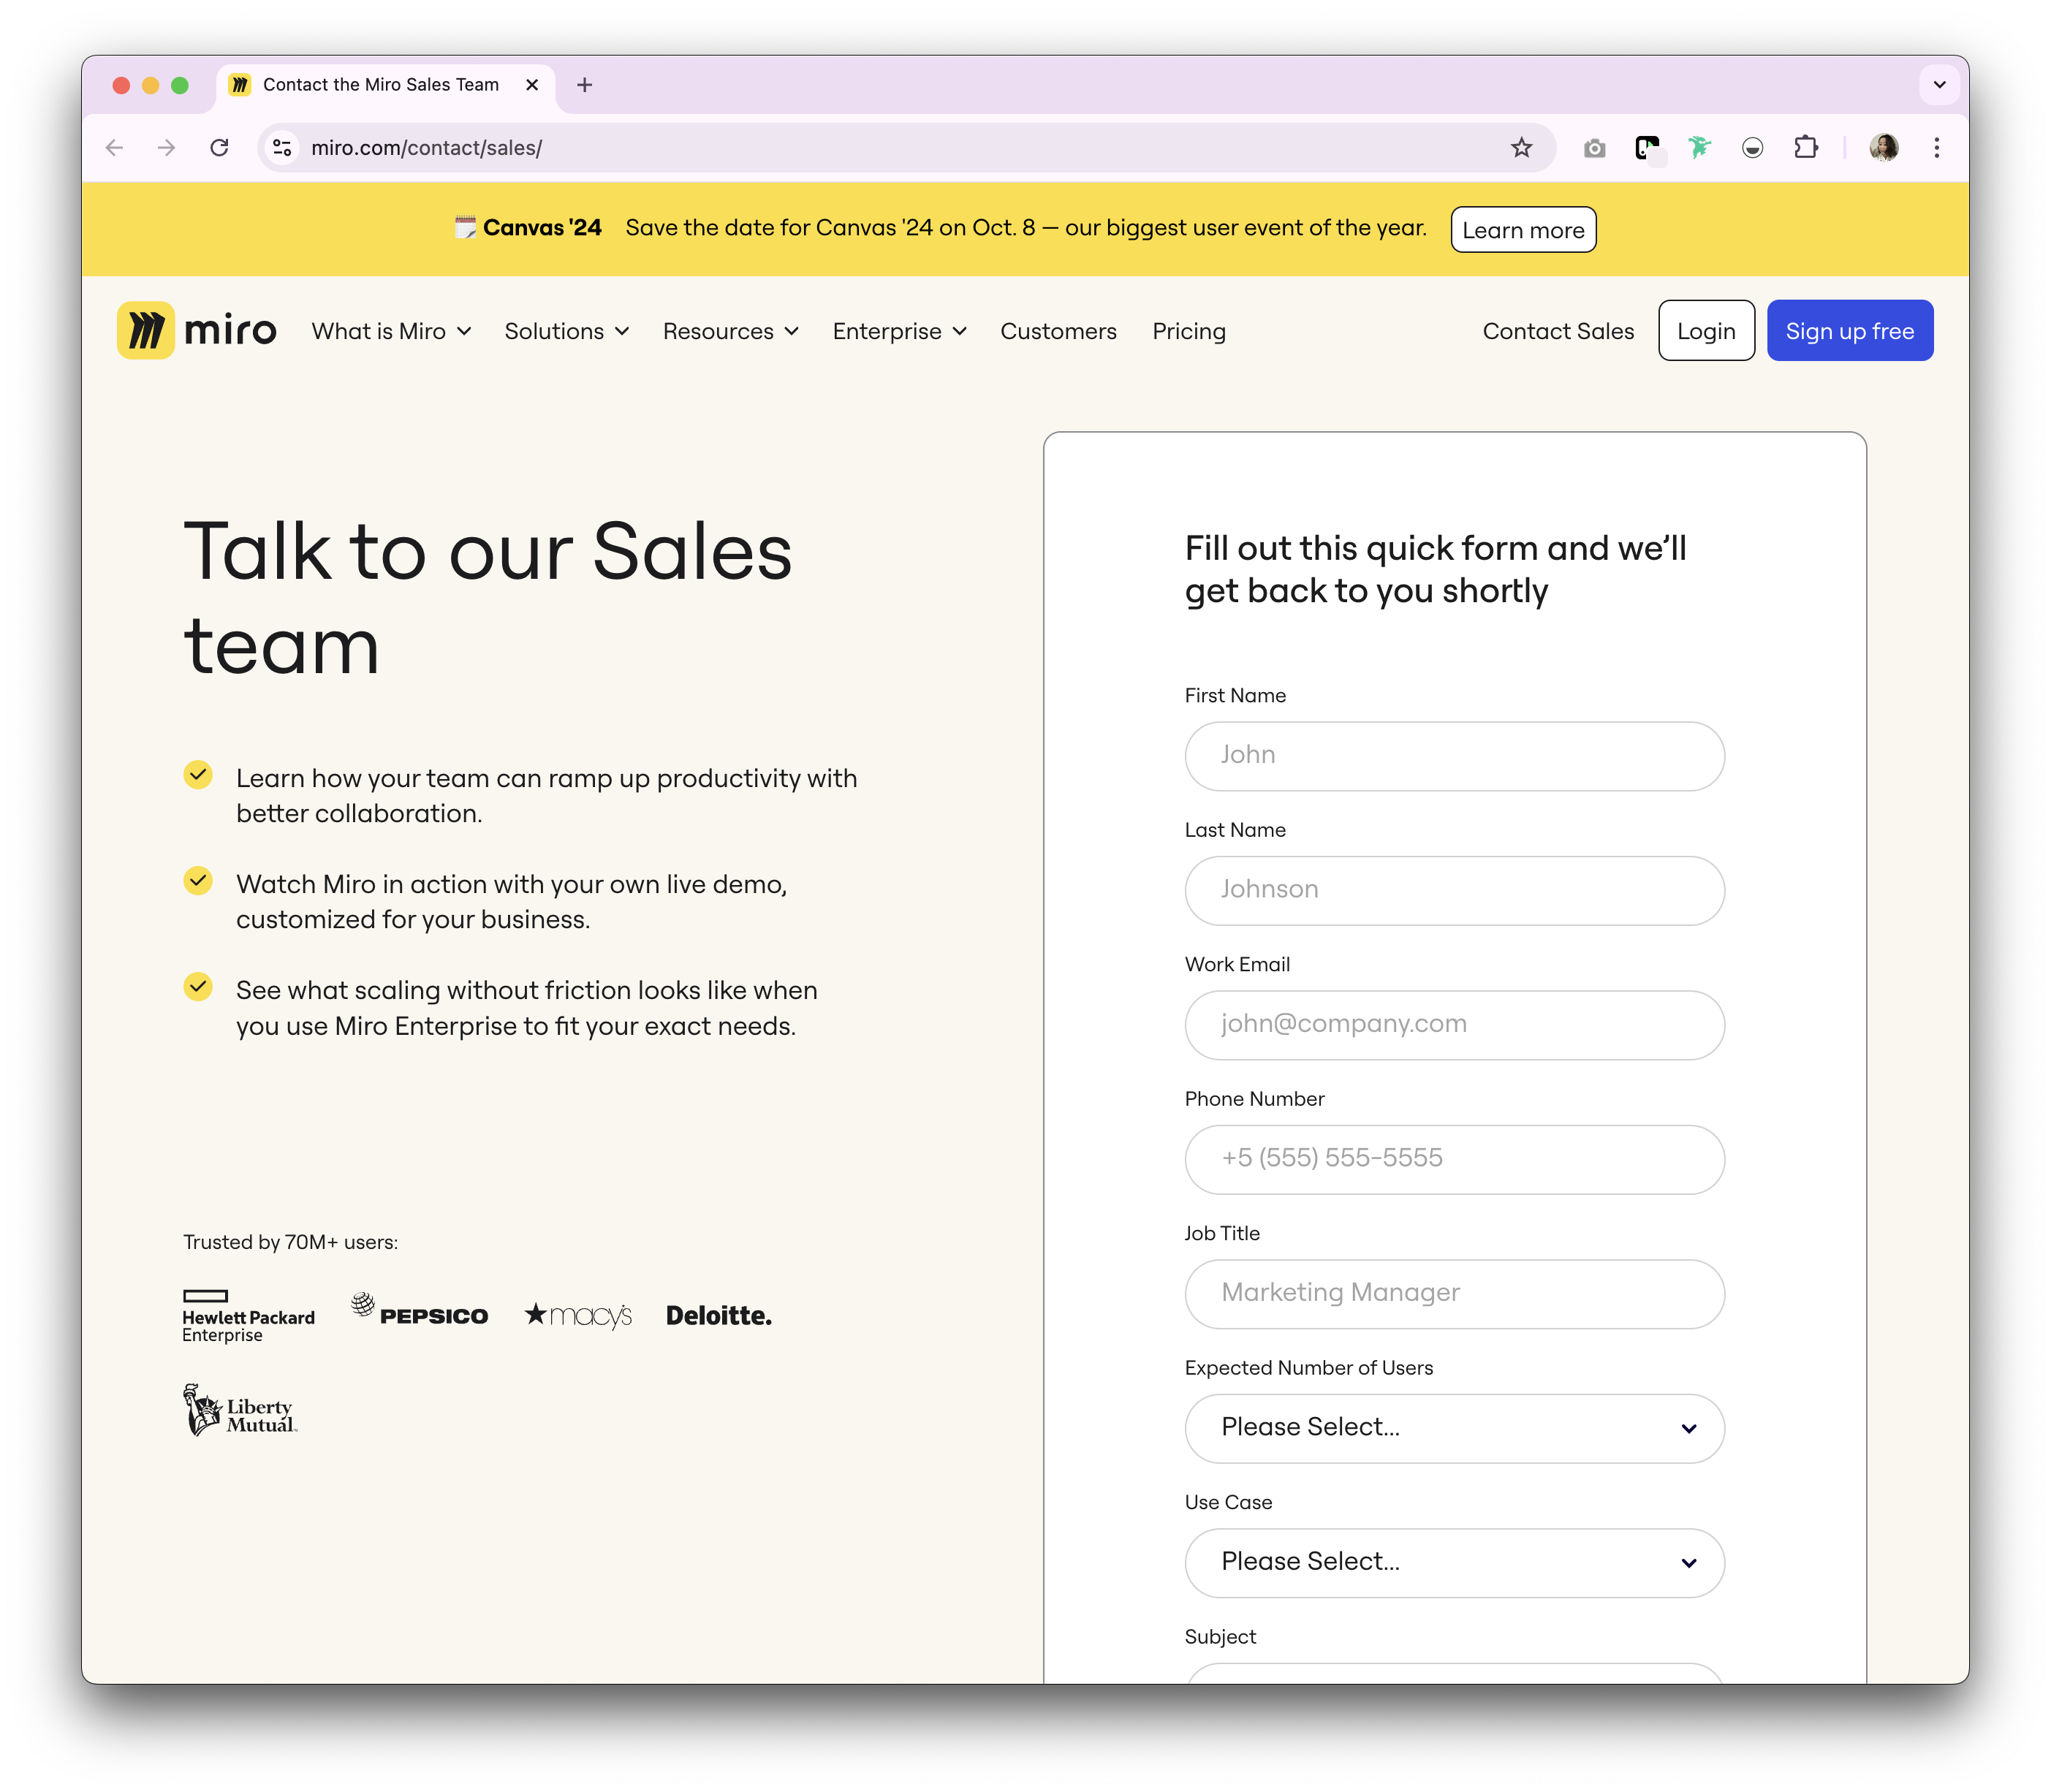The image size is (2051, 1792).
Task: Click the site information icon
Action: point(283,148)
